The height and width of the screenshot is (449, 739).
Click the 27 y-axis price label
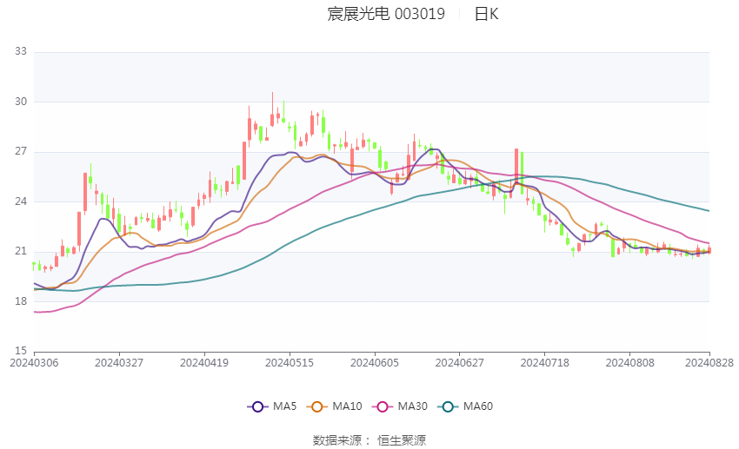[x=21, y=152]
